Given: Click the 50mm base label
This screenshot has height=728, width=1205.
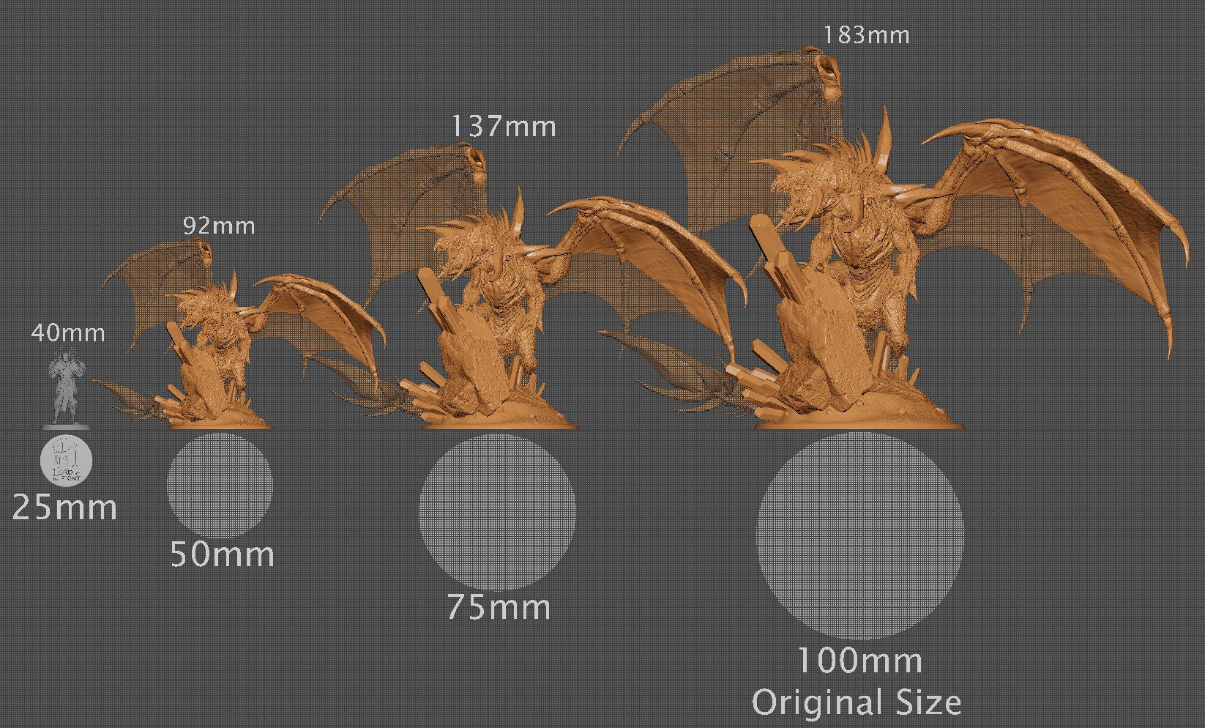Looking at the screenshot, I should 223,554.
